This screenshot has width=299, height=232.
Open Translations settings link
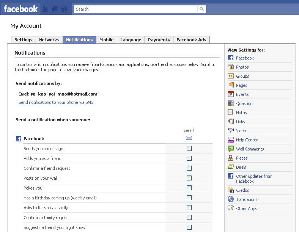click(x=247, y=199)
